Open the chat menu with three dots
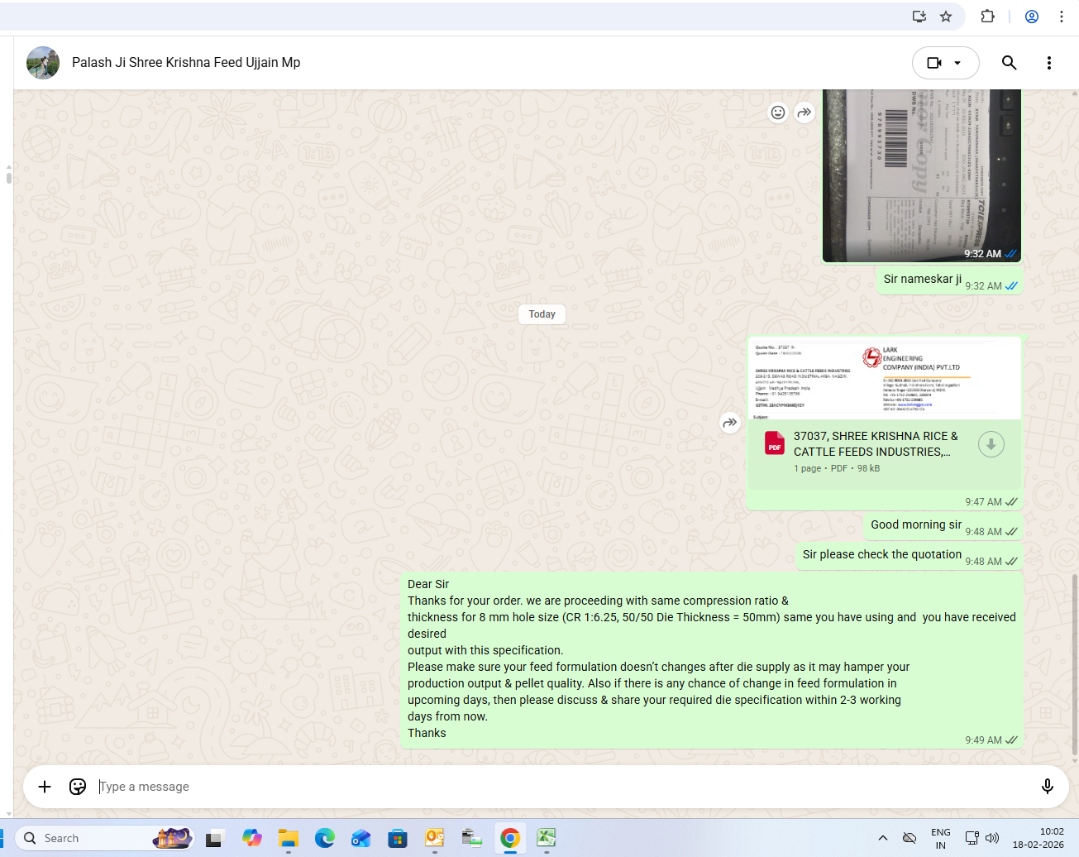Screen dimensions: 1079x857 [x=1048, y=63]
